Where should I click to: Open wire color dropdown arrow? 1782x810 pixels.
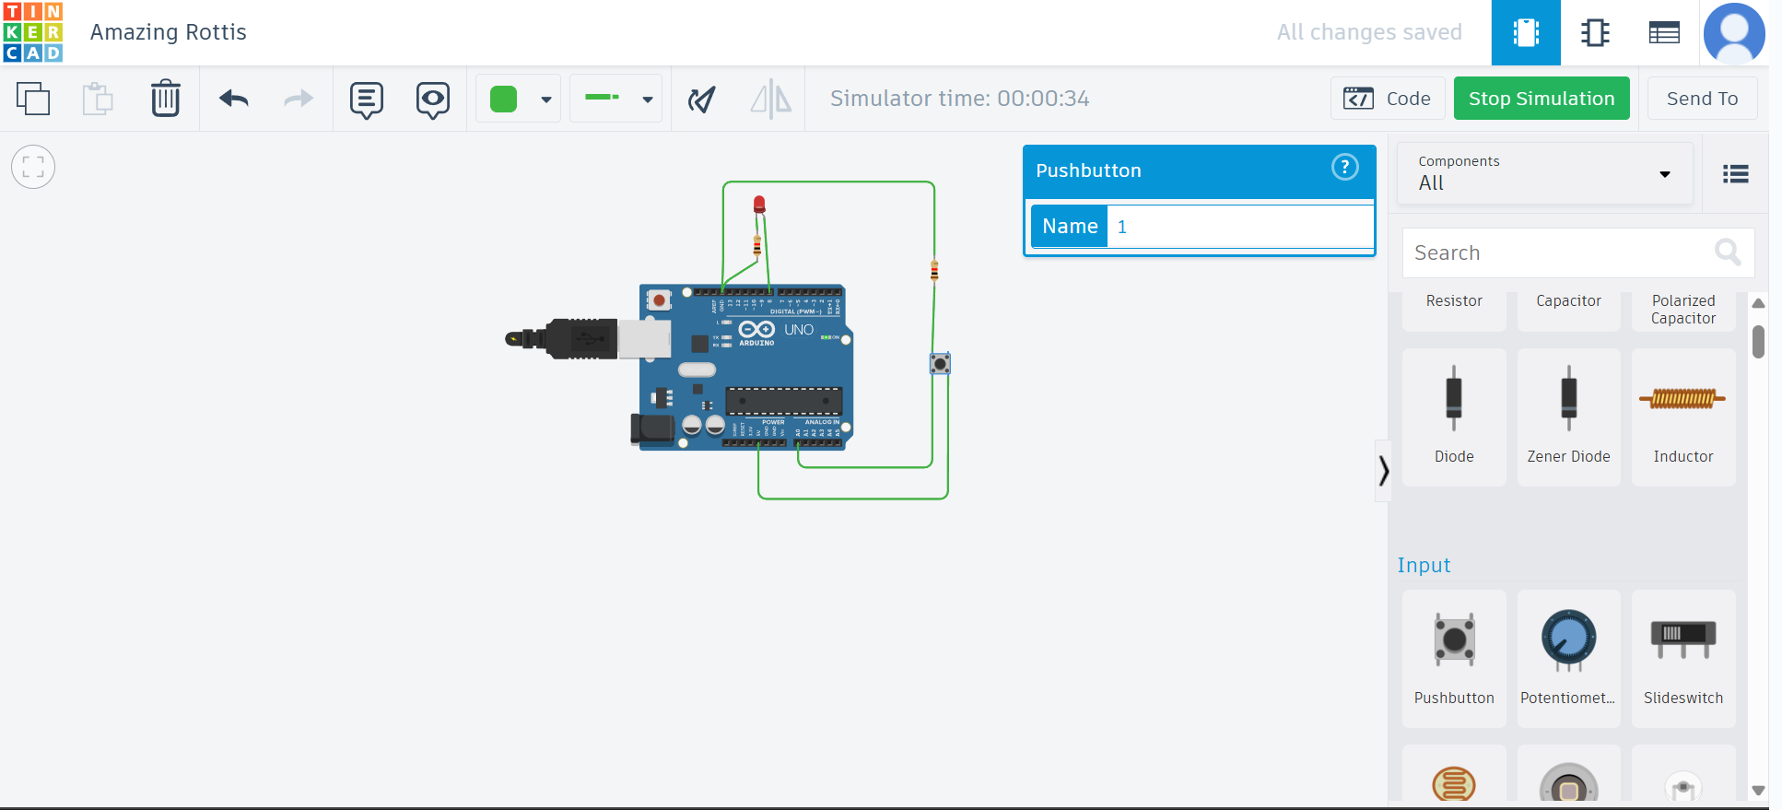coord(546,100)
